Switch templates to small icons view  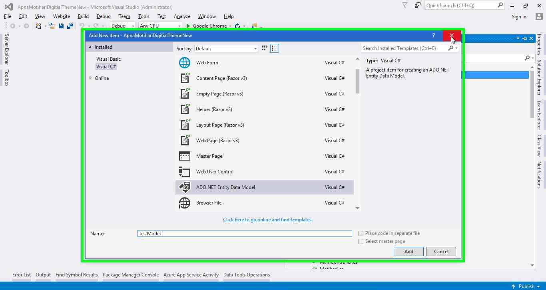point(265,48)
